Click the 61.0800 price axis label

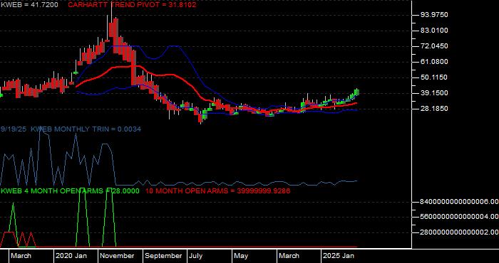click(x=434, y=62)
